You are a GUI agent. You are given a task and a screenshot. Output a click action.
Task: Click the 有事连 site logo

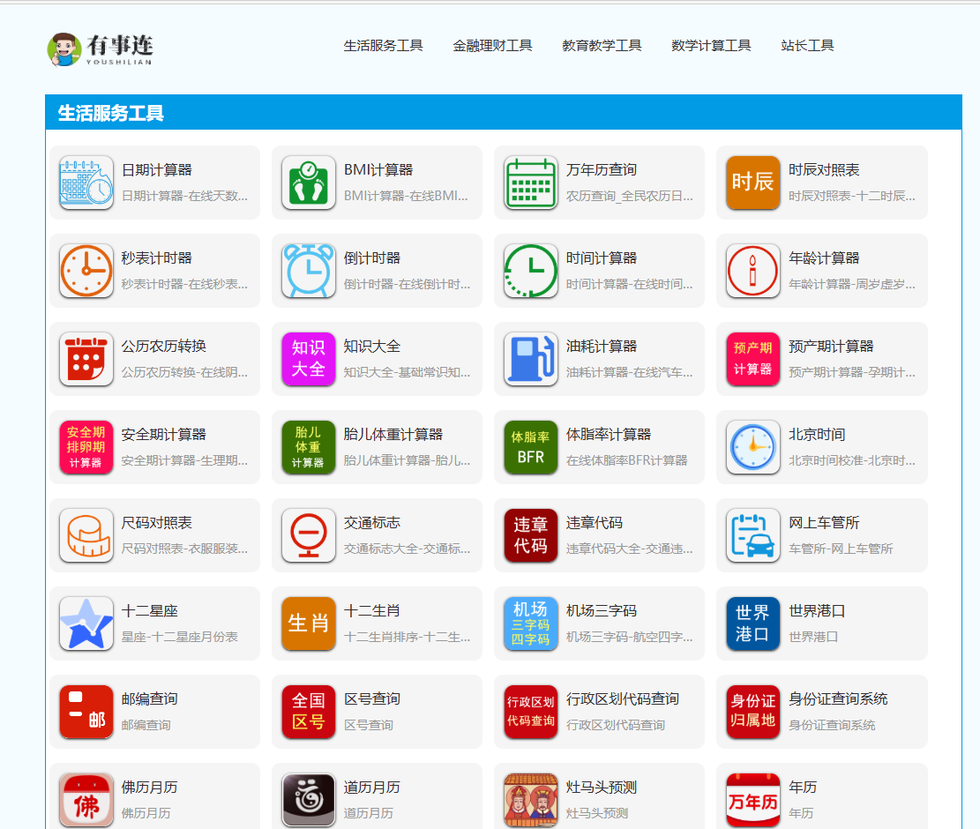point(101,49)
